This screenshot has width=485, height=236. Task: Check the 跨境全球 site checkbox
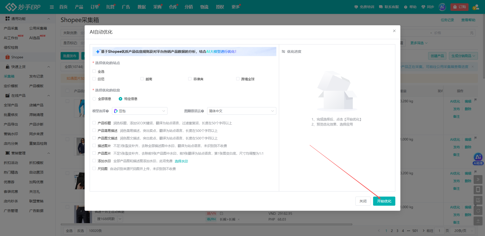(238, 79)
